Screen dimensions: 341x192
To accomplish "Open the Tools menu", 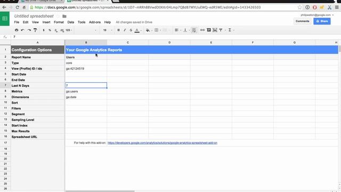I will (x=82, y=22).
